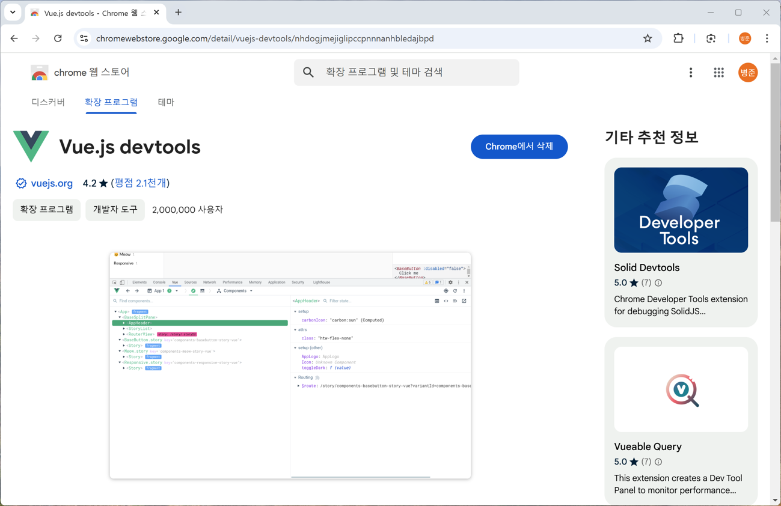
Task: Click the page scrollbar down arrow
Action: (x=776, y=501)
